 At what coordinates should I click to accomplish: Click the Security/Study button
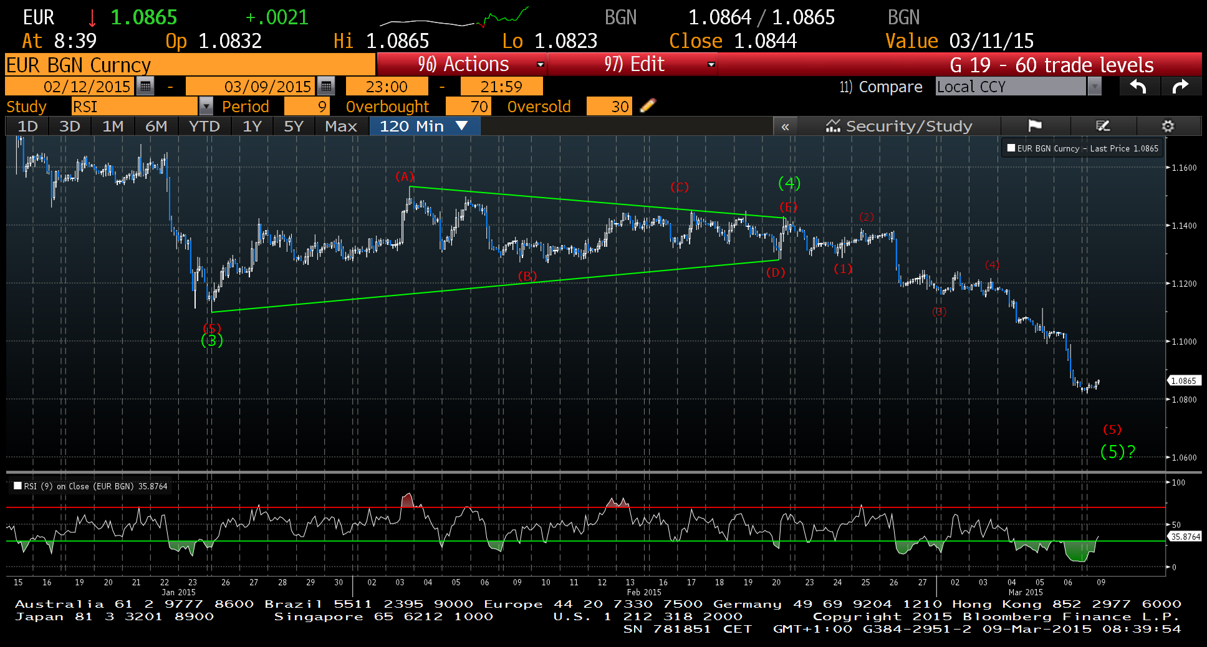click(x=898, y=126)
